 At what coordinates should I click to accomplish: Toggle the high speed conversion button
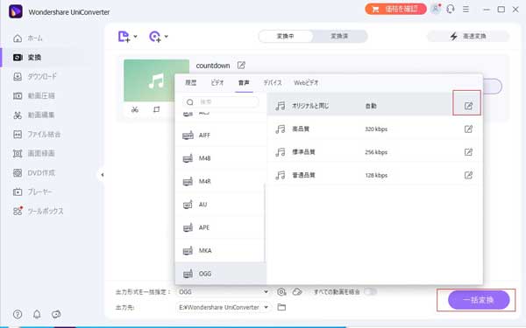click(468, 36)
